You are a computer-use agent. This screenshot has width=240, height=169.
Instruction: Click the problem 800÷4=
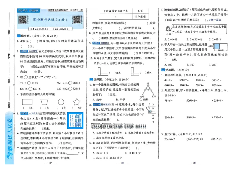[217, 85]
